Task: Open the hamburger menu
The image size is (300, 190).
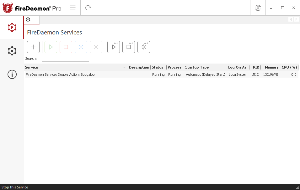Action: point(73,8)
